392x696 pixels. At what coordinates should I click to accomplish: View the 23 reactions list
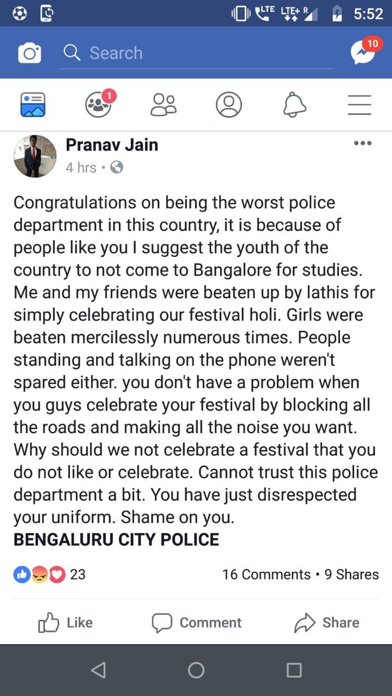[49, 574]
